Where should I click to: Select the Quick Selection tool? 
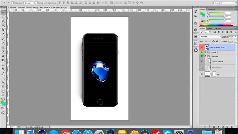click(x=3, y=25)
